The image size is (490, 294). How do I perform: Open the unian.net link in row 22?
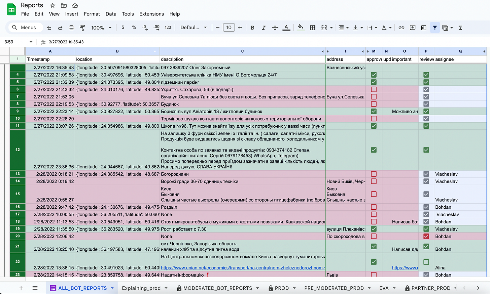point(243,268)
